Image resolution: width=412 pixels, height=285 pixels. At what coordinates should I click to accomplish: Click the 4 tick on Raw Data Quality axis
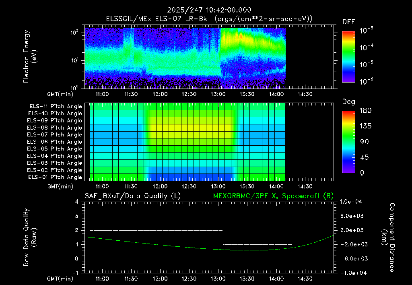pyautogui.click(x=77, y=202)
